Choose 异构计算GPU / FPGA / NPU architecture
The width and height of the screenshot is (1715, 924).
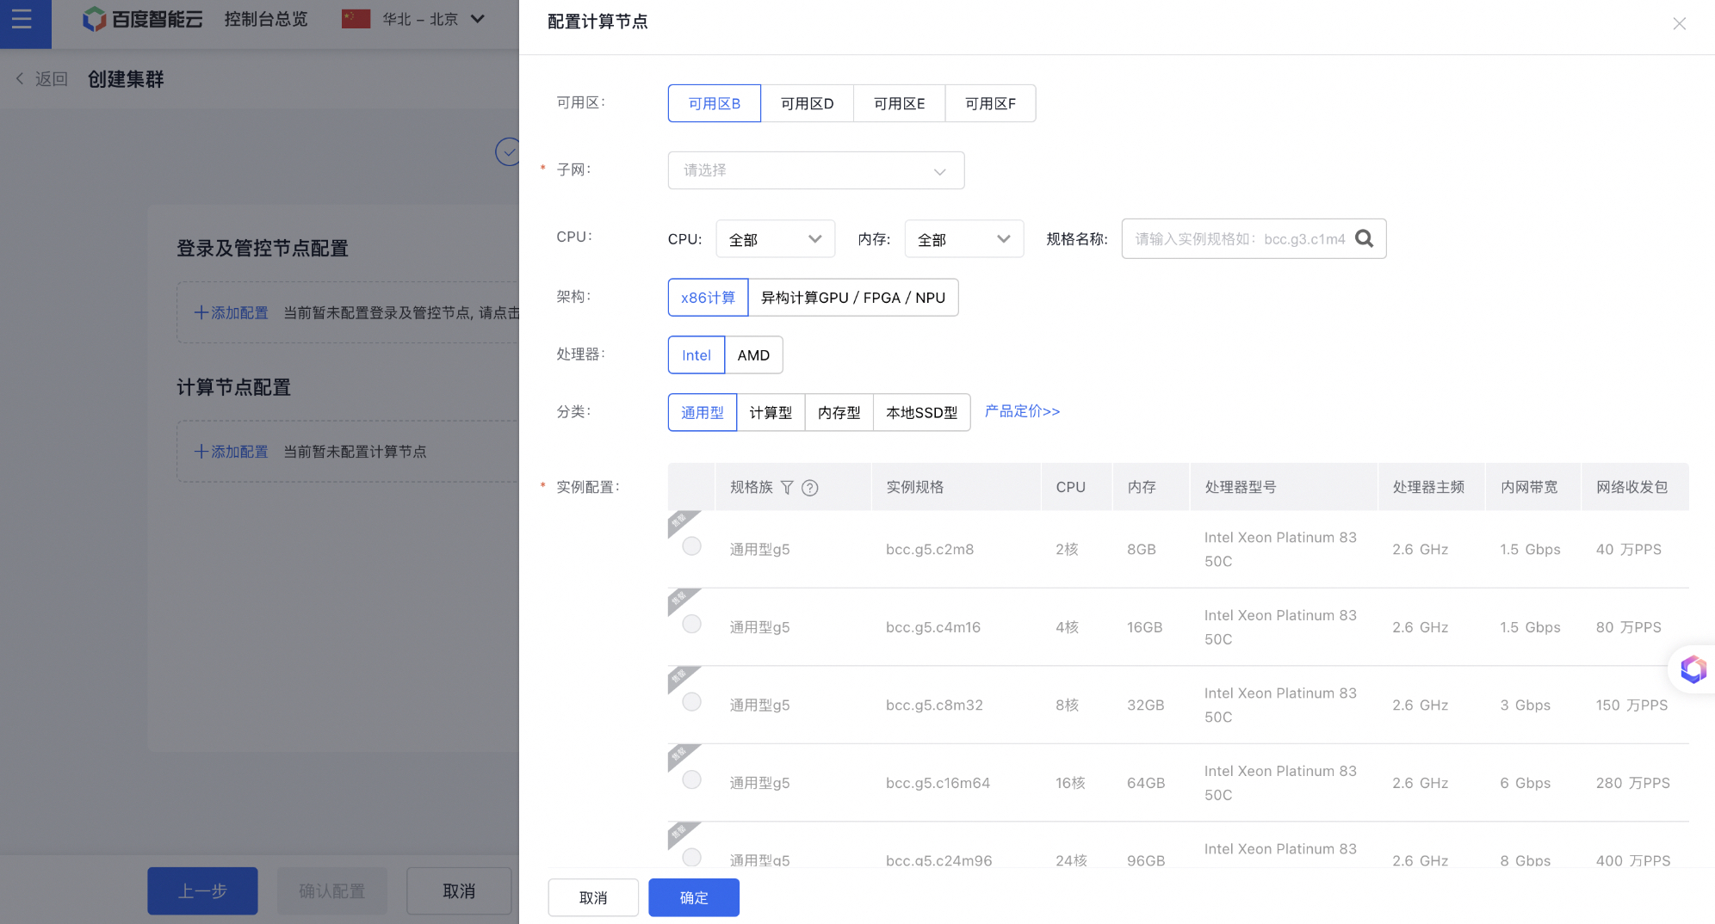[853, 298]
